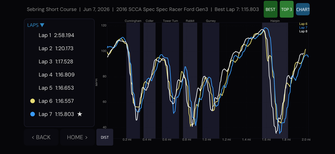The image size is (335, 154).
Task: Click the Gurney corner label
Action: point(211,21)
